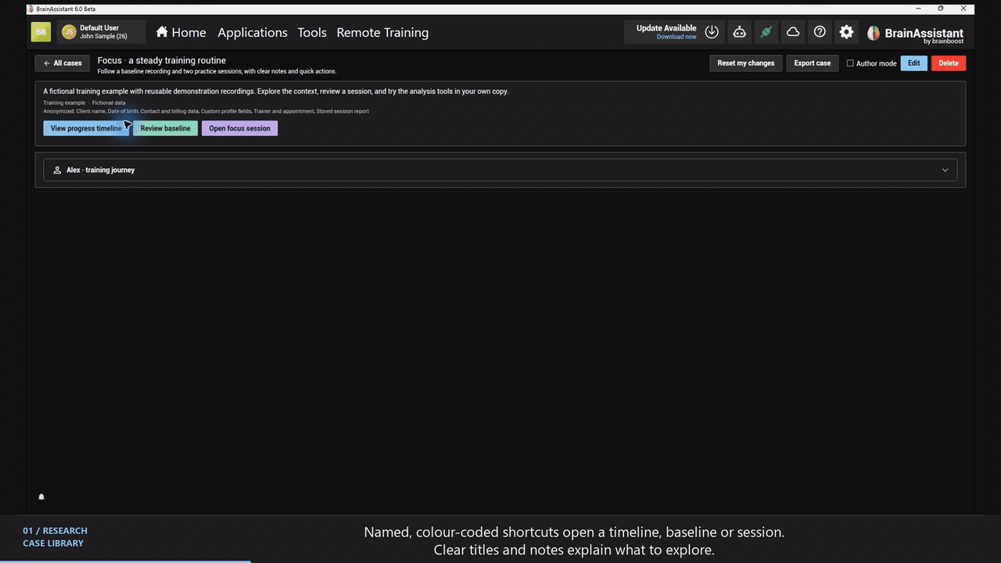The image size is (1001, 563).
Task: Open the Default User profile selector
Action: click(x=102, y=32)
